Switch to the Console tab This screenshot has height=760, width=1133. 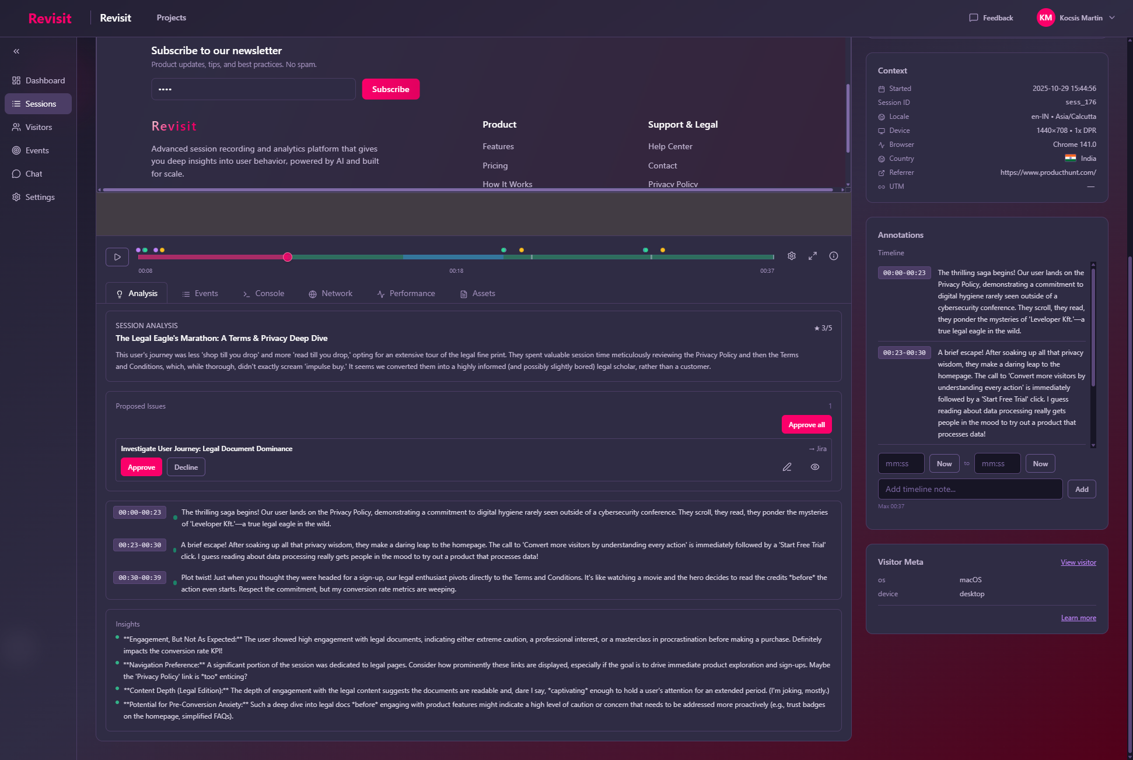pos(264,294)
